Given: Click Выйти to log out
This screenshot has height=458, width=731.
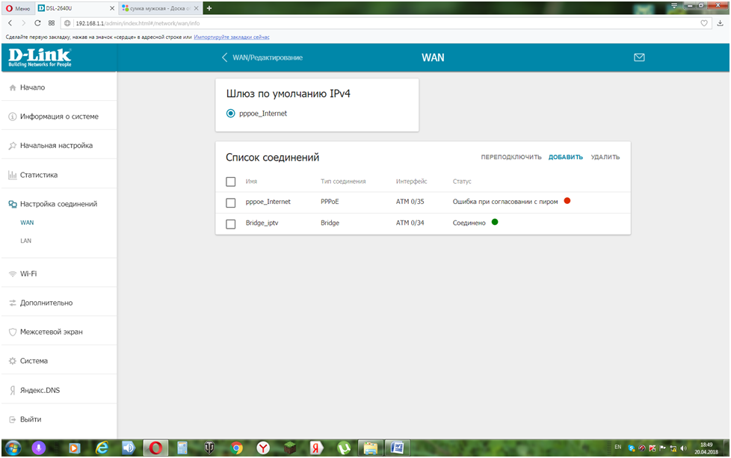Looking at the screenshot, I should (x=59, y=419).
